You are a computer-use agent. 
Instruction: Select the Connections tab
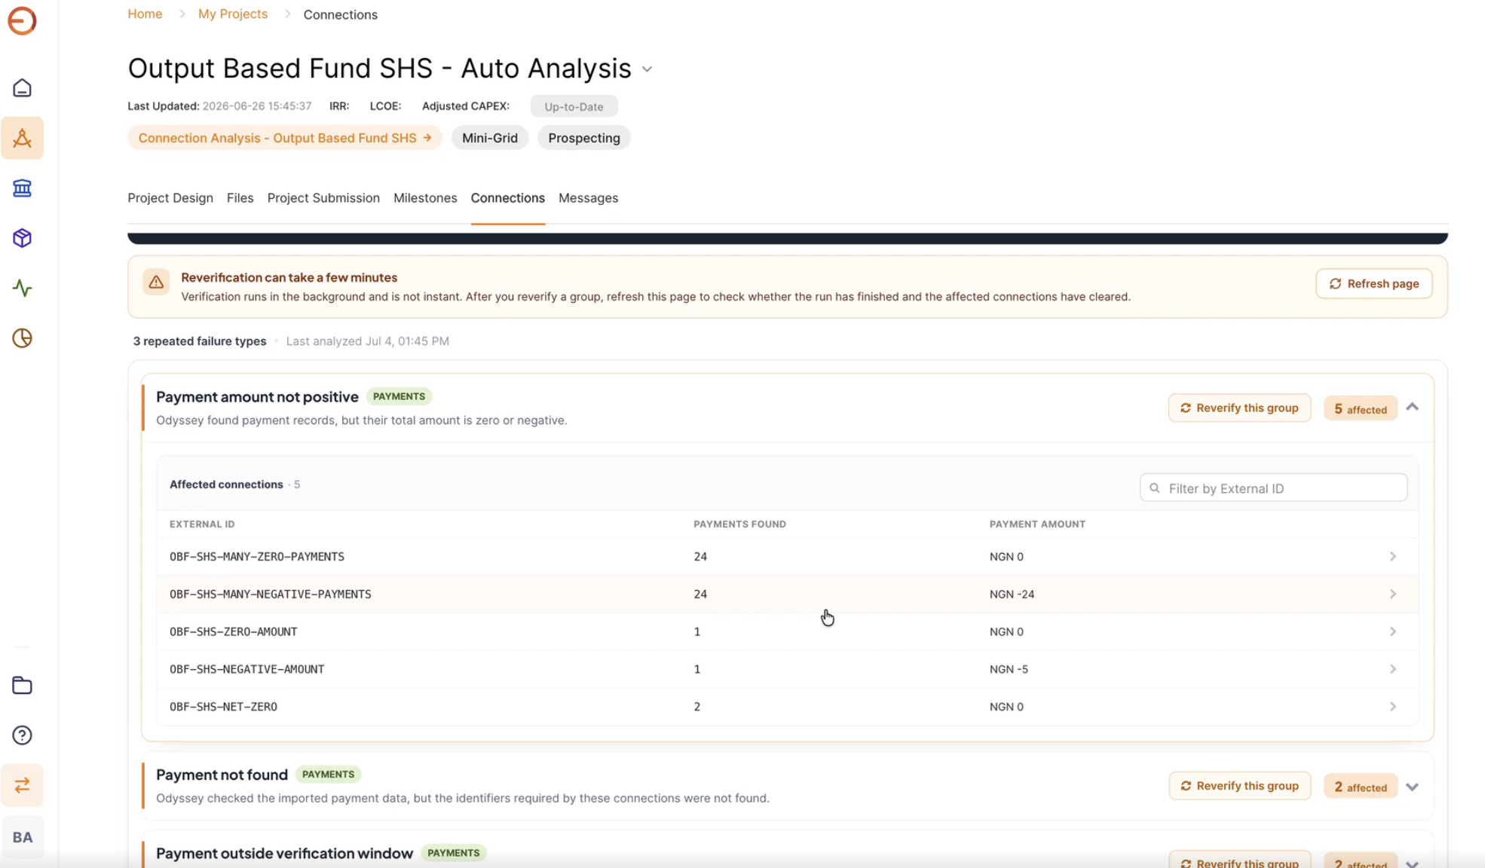point(508,198)
